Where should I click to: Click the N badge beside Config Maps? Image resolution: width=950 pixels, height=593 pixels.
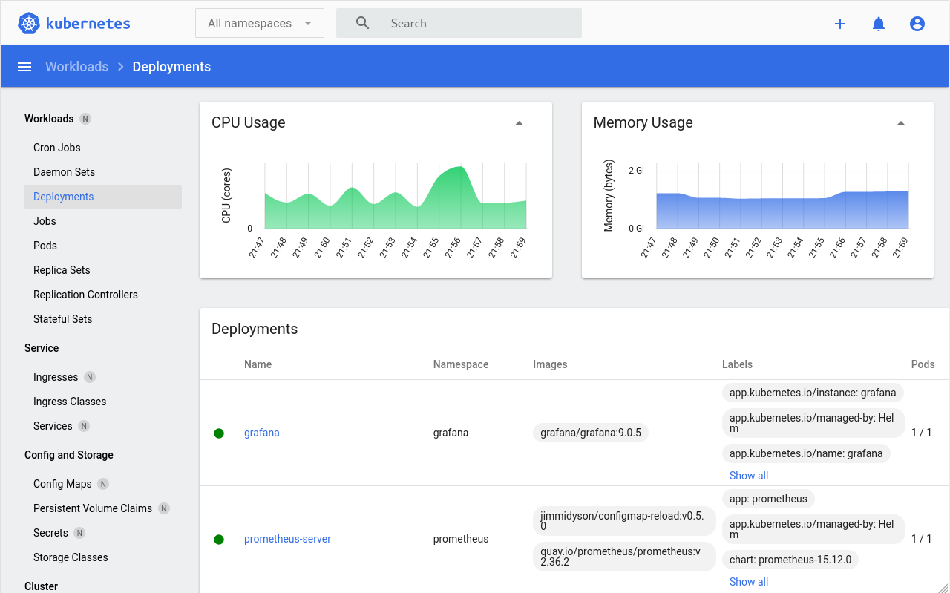pos(103,484)
